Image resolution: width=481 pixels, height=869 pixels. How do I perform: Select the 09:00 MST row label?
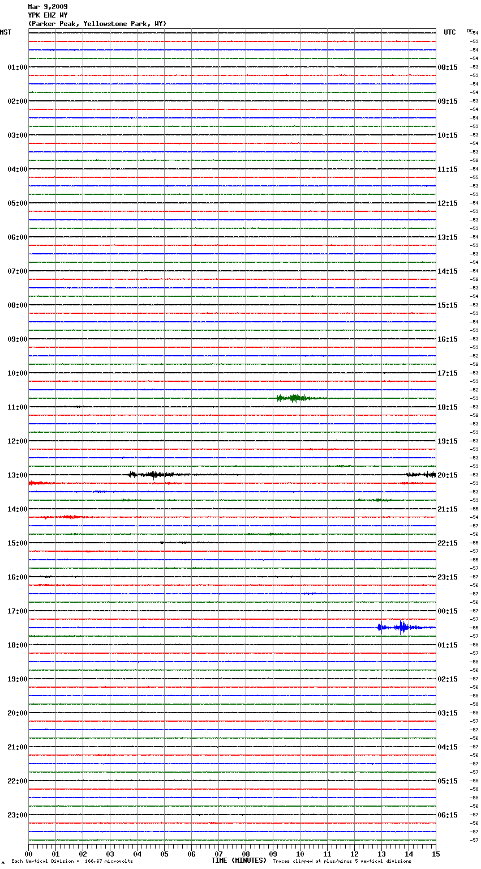pos(18,339)
